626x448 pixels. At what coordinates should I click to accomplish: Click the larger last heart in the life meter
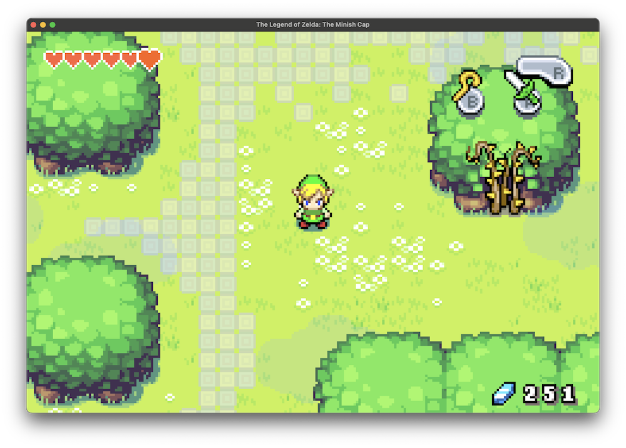click(x=150, y=59)
